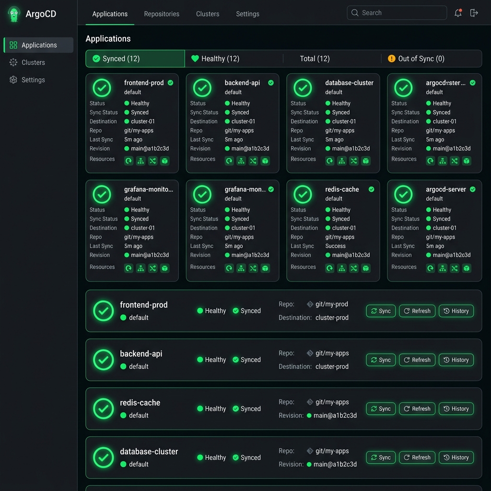Screen dimensions: 491x491
Task: Click cluster-01 destination on argocd-server card
Action: [x=444, y=228]
